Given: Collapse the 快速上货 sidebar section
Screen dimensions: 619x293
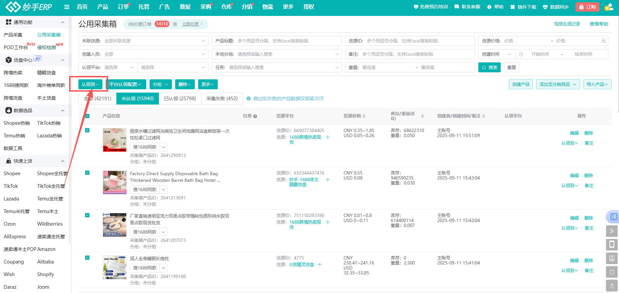Looking at the screenshot, I should click(62, 161).
